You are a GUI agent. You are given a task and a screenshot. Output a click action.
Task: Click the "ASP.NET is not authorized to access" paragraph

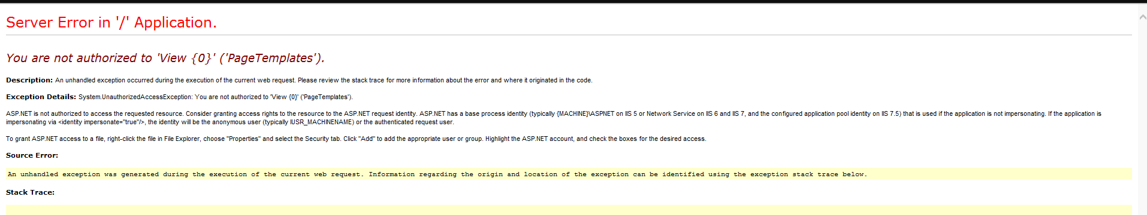click(554, 118)
